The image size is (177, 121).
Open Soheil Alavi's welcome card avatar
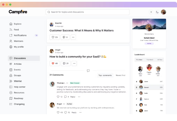[x=149, y=28]
